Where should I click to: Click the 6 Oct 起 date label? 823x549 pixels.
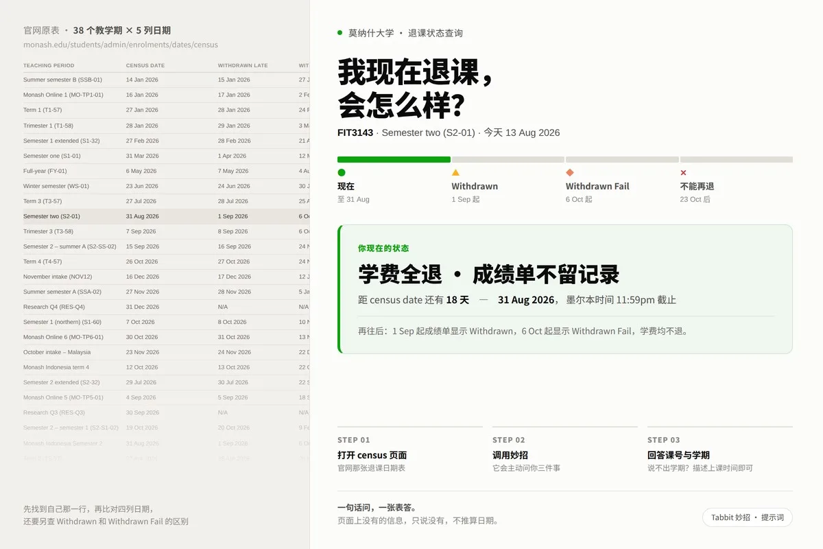point(579,200)
